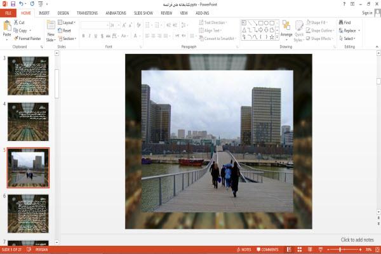Switch to Slide Sorter view icon
The height and width of the screenshot is (254, 381).
tap(300, 250)
